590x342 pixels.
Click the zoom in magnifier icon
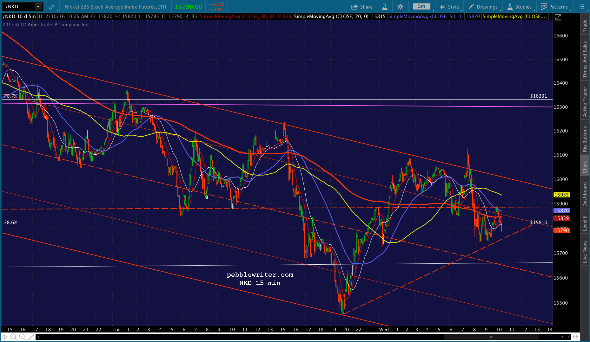point(14,337)
